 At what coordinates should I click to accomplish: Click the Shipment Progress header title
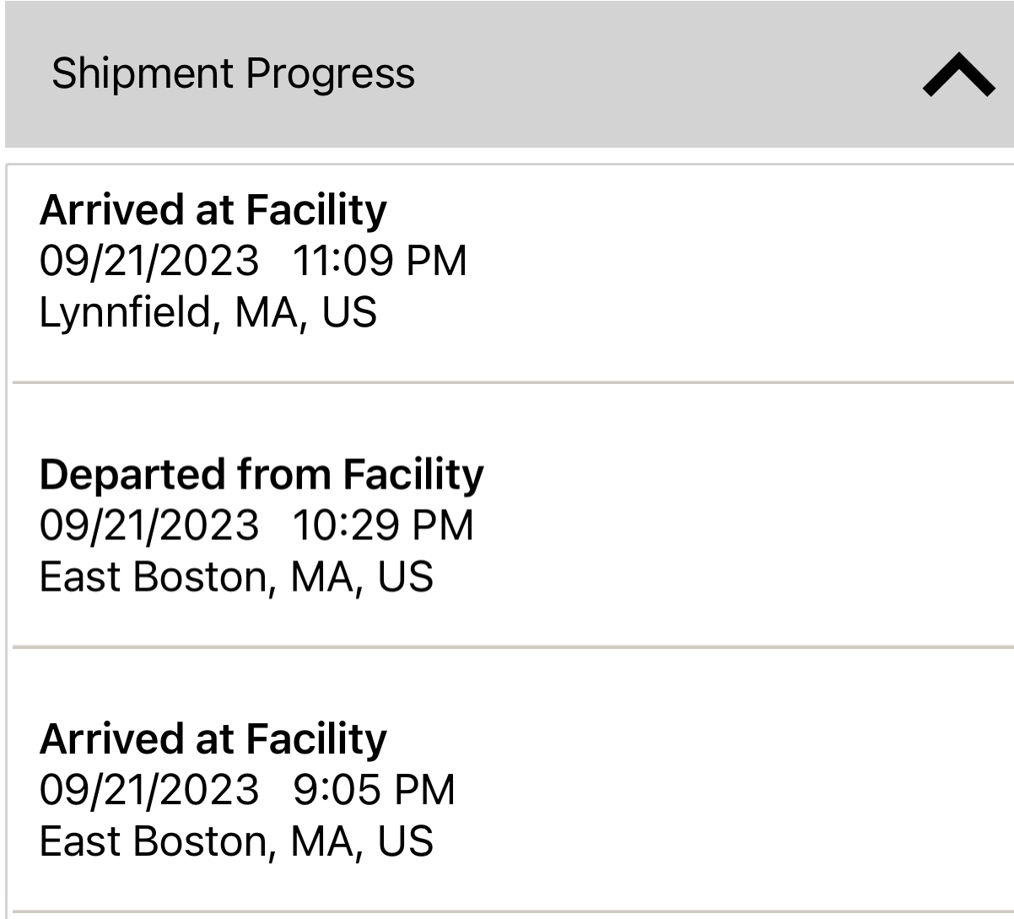coord(233,73)
